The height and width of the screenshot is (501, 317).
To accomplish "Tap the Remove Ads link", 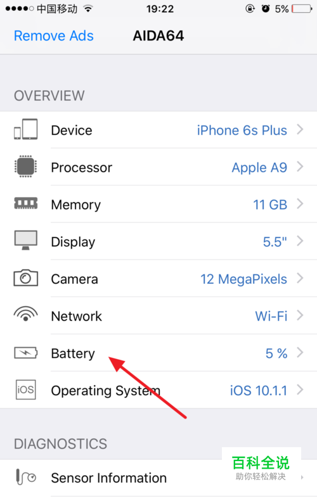I will [54, 35].
